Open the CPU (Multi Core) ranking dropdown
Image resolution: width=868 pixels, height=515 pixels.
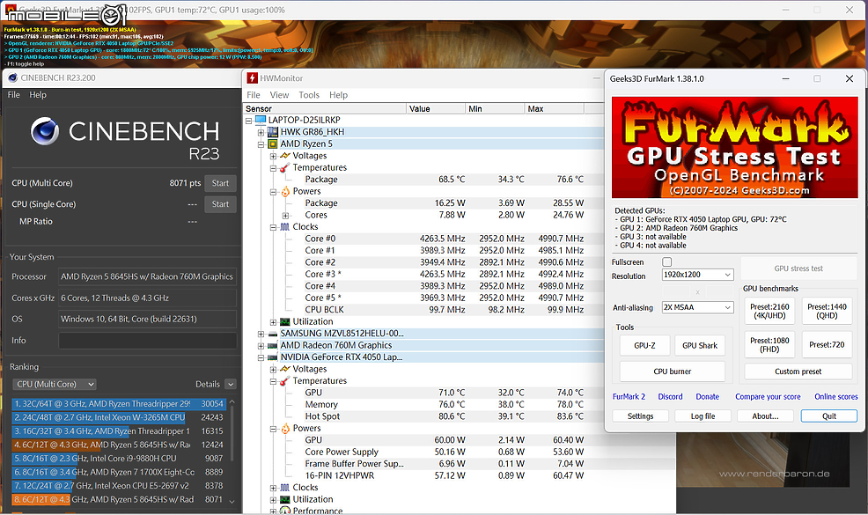pos(55,384)
